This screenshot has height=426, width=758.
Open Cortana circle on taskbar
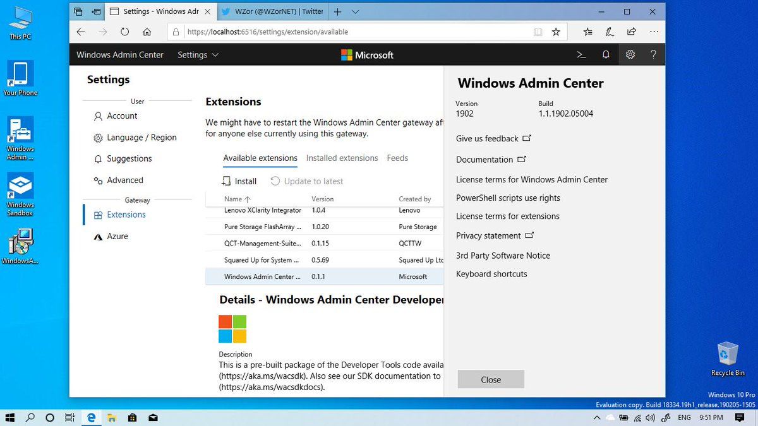pos(50,417)
